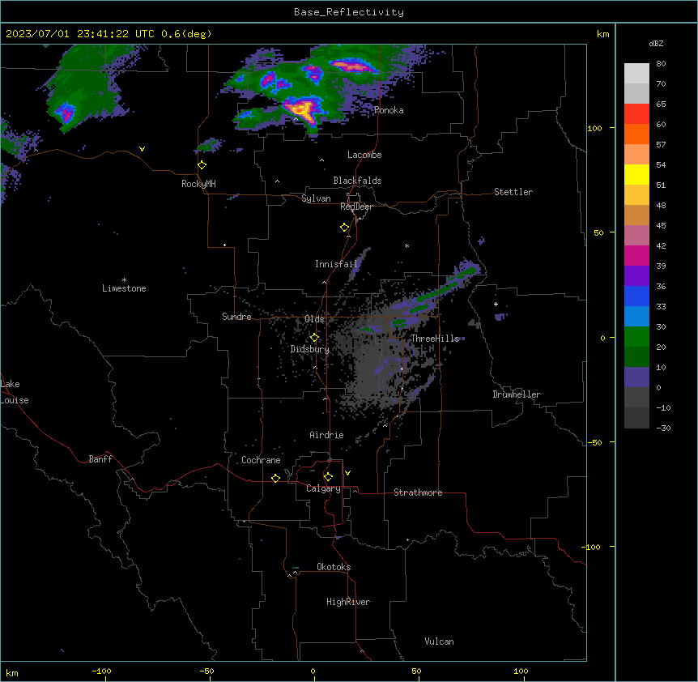Image resolution: width=698 pixels, height=682 pixels.
Task: Click the 45 value on the dBZ scale
Action: coord(661,225)
